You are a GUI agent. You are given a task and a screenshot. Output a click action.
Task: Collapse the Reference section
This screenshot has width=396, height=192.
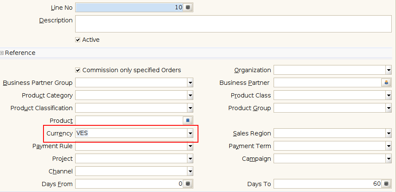click(x=2, y=53)
